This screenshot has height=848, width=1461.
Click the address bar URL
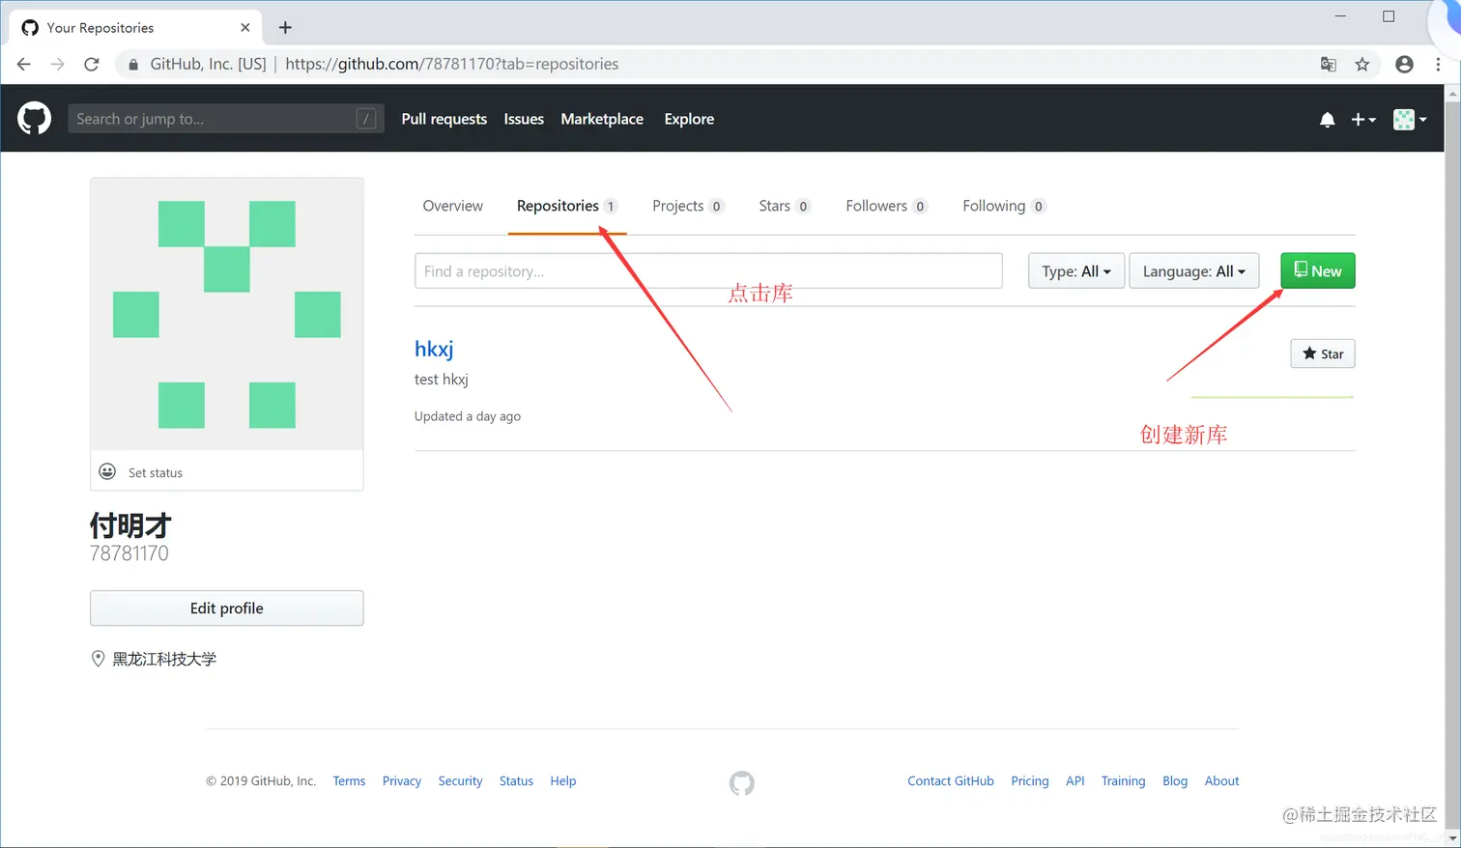tap(451, 64)
